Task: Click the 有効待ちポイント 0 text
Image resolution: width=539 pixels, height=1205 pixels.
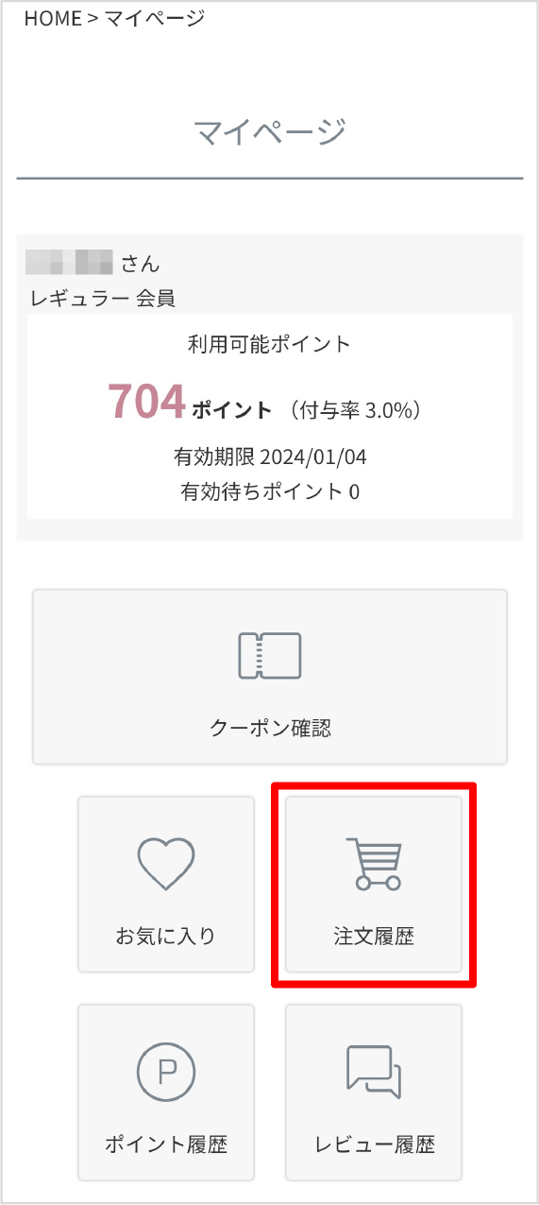Action: tap(270, 491)
